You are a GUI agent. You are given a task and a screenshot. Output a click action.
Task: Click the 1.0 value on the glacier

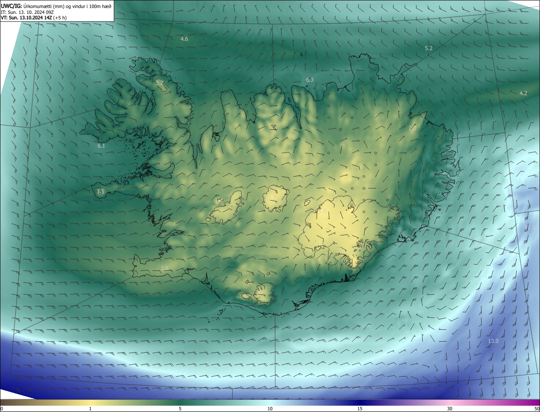pos(322,211)
